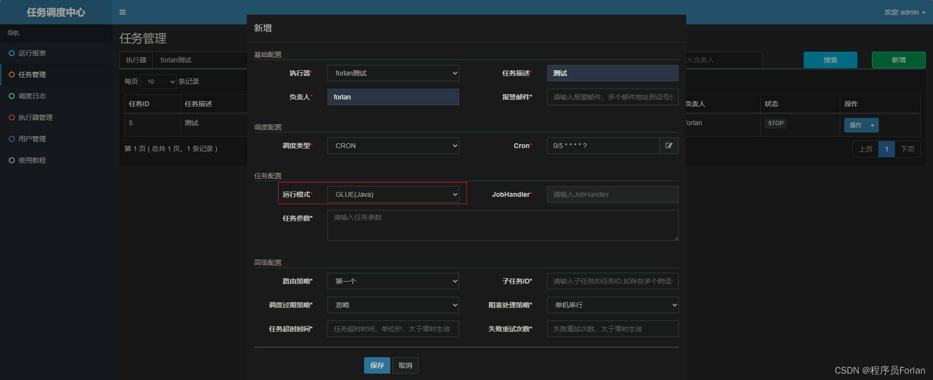Click the 第 1 页 record summary text
933x380 pixels.
click(x=171, y=149)
